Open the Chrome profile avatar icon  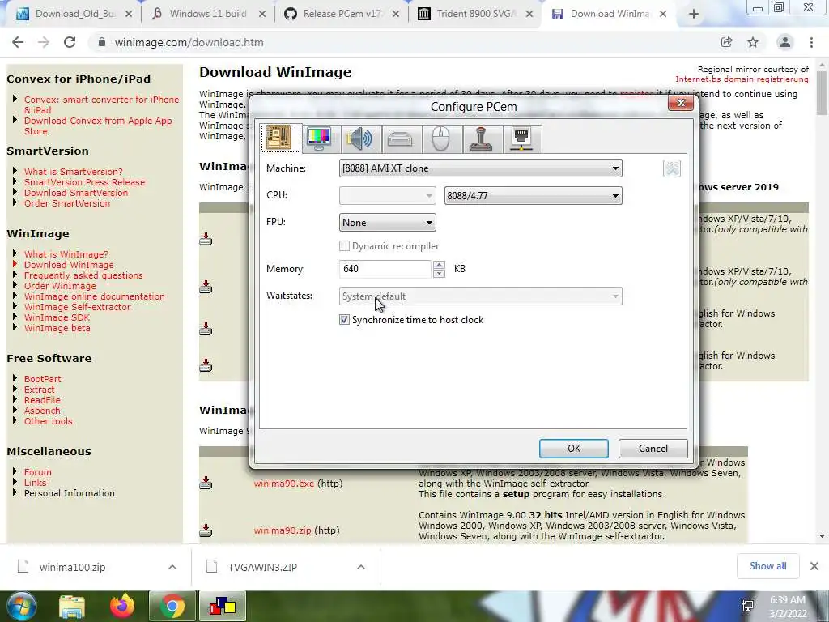click(x=785, y=42)
